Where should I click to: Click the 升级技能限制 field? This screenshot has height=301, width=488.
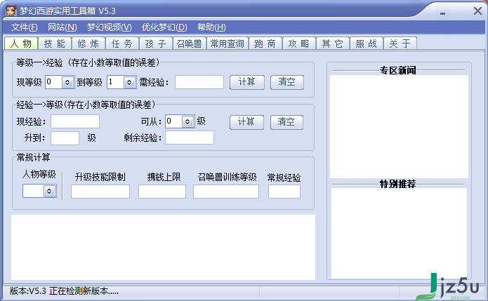coord(100,192)
